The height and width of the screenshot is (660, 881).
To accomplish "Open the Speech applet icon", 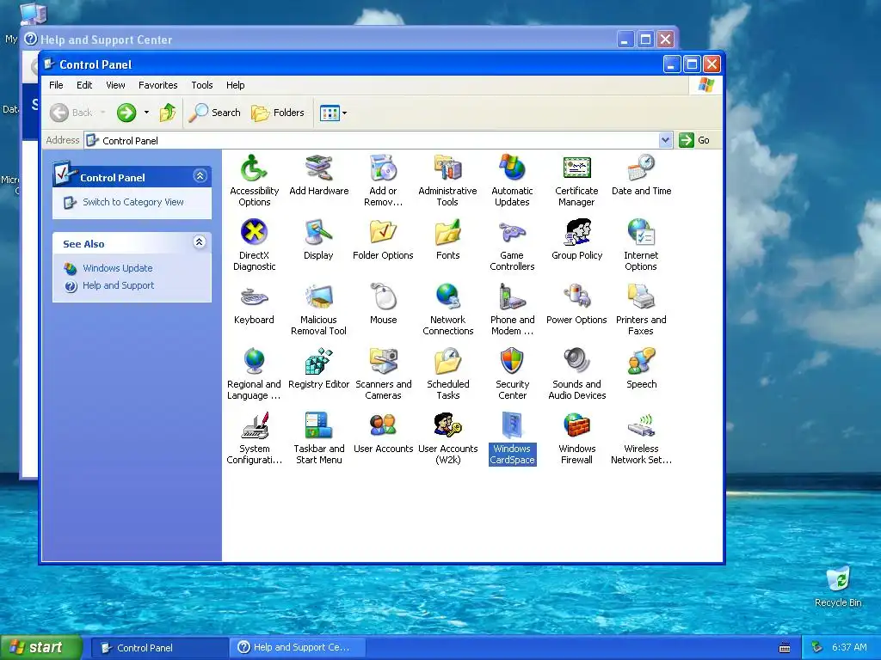I will click(641, 362).
